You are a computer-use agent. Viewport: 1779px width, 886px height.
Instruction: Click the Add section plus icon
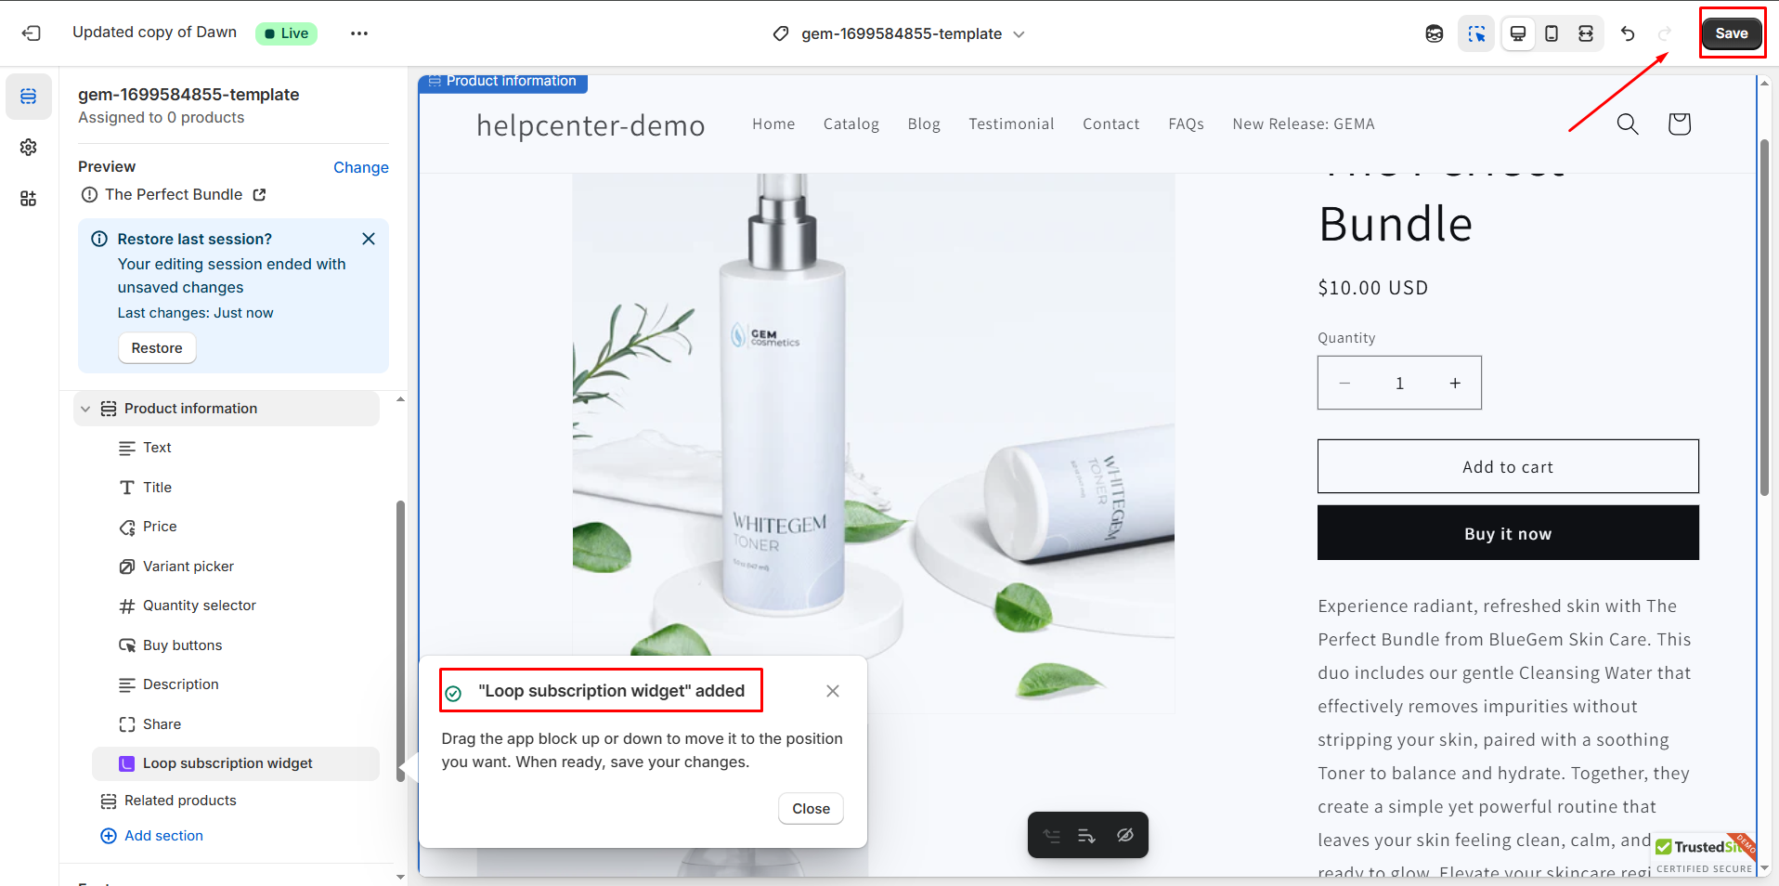click(x=109, y=836)
